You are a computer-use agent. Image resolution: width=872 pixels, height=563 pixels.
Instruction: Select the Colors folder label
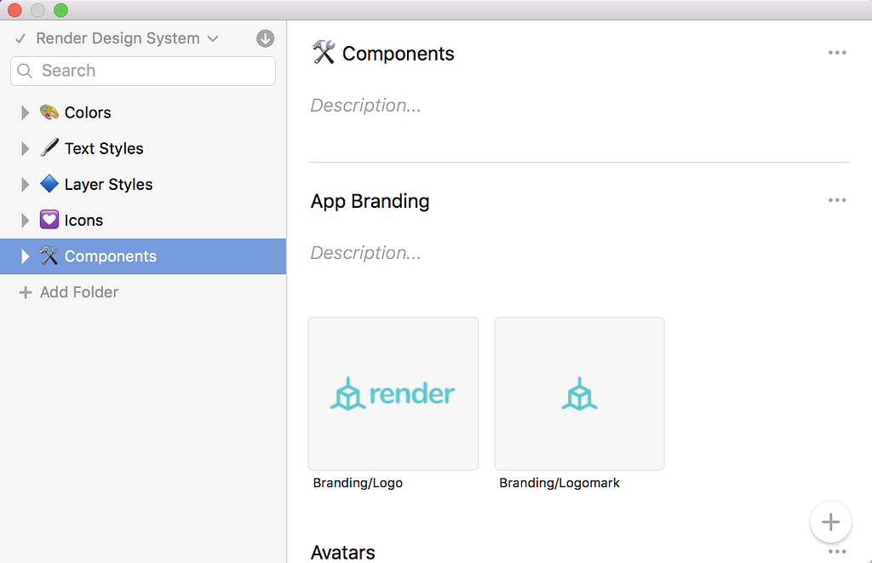88,112
